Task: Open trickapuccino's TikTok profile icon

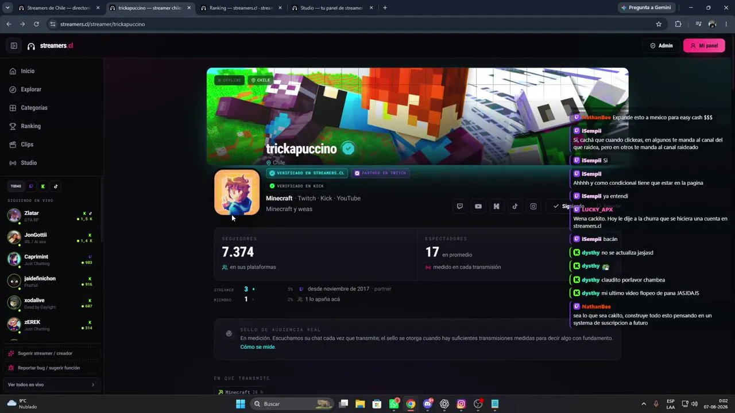Action: pos(515,206)
